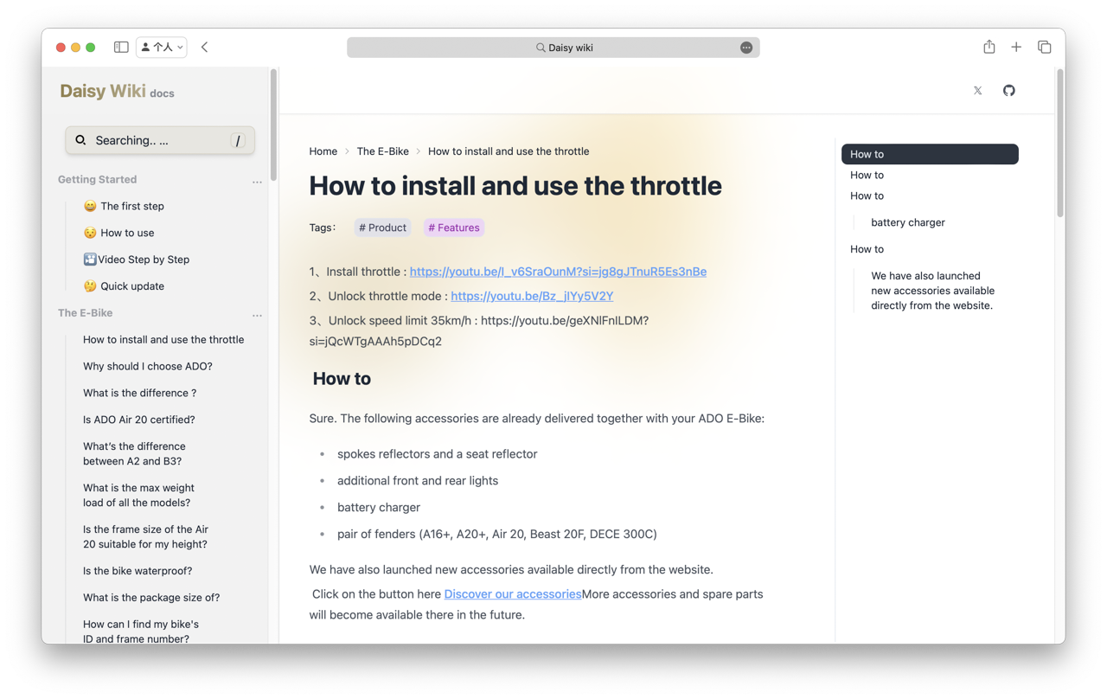Open the Getting Started section ellipsis menu
Image resolution: width=1107 pixels, height=699 pixels.
pos(257,182)
